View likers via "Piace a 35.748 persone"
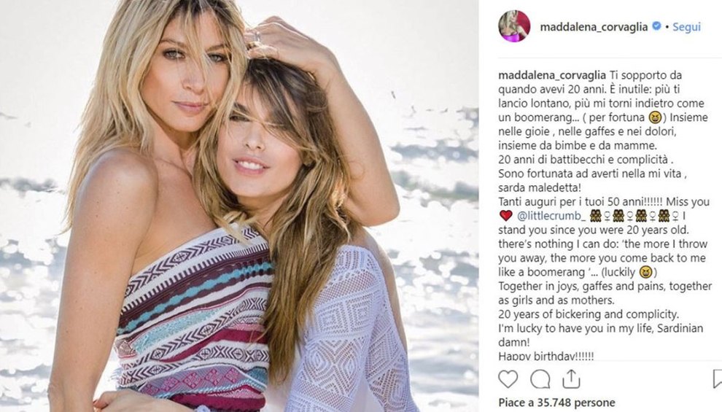 556,403
